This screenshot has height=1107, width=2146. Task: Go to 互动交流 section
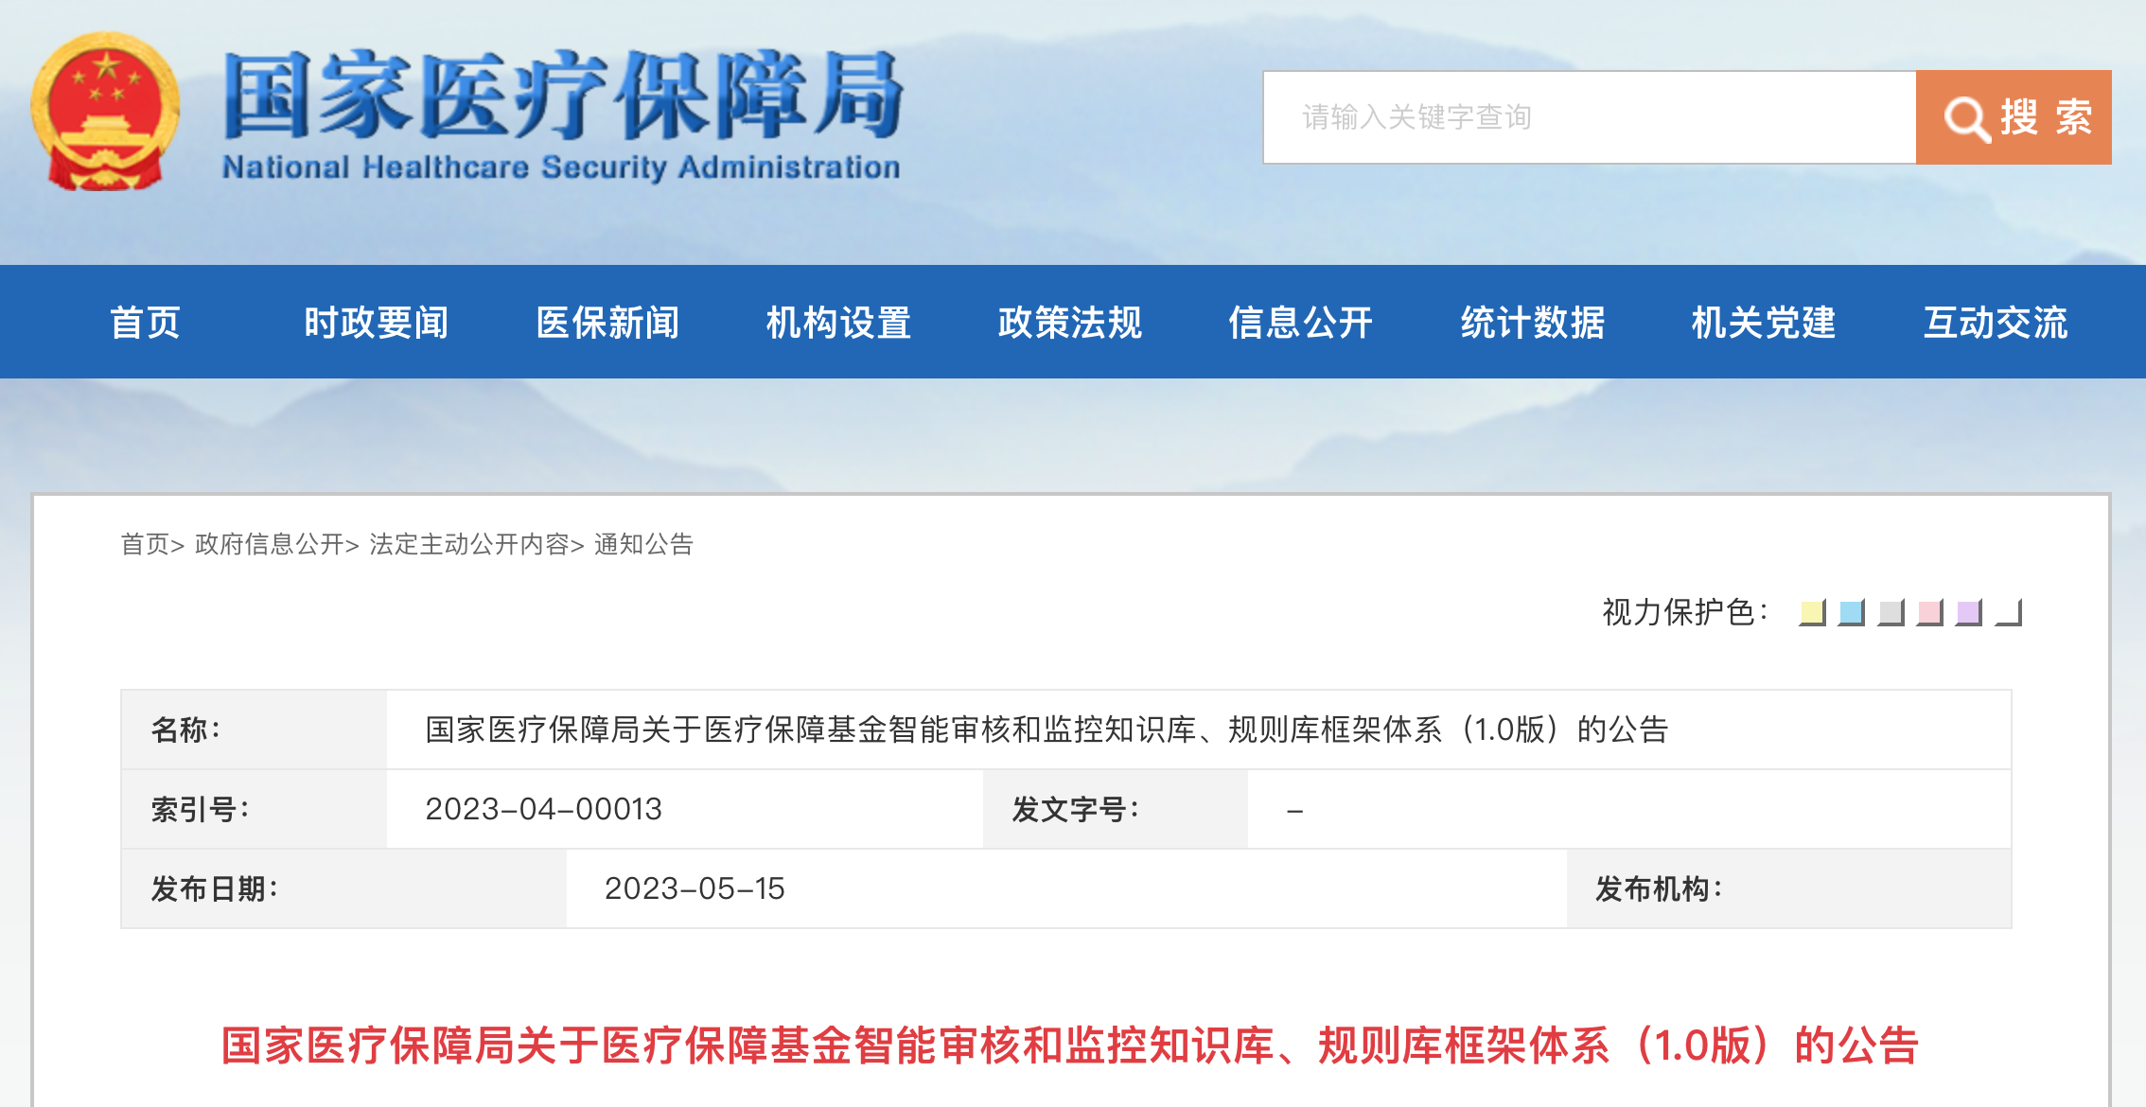click(1996, 323)
